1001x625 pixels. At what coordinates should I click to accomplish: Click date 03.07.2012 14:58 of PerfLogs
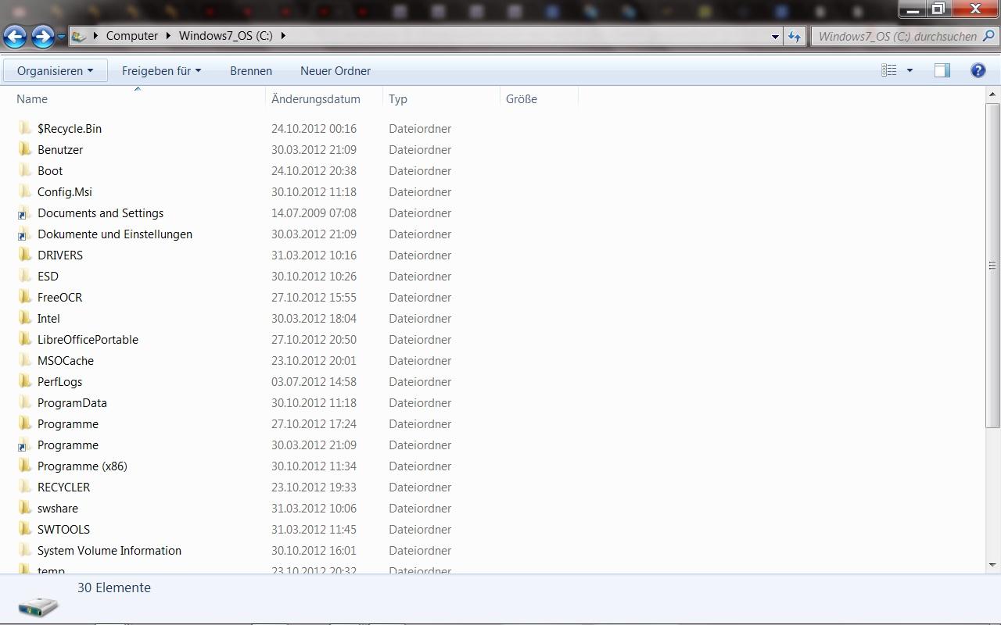[314, 381]
